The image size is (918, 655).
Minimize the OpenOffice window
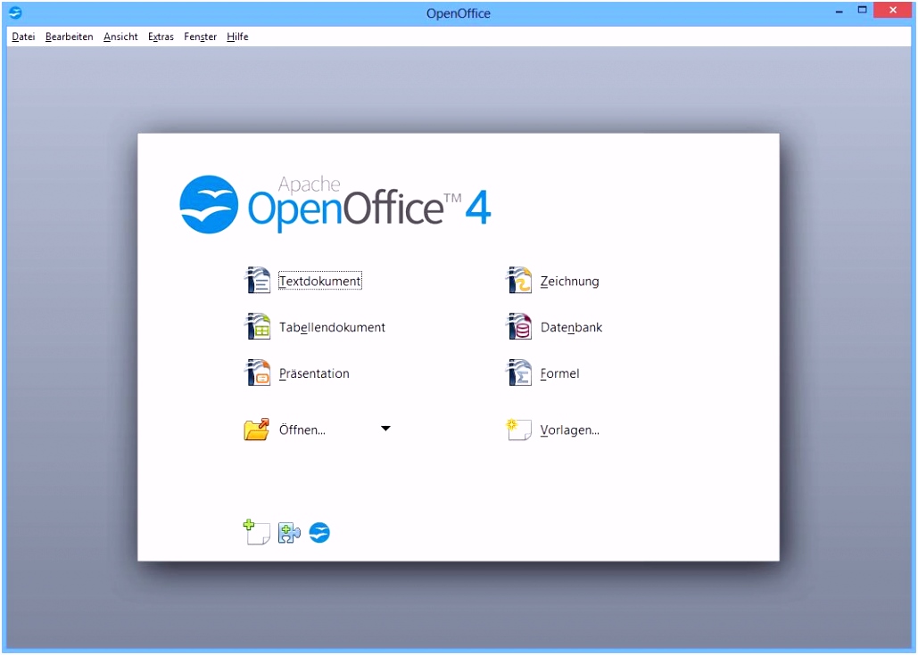839,11
